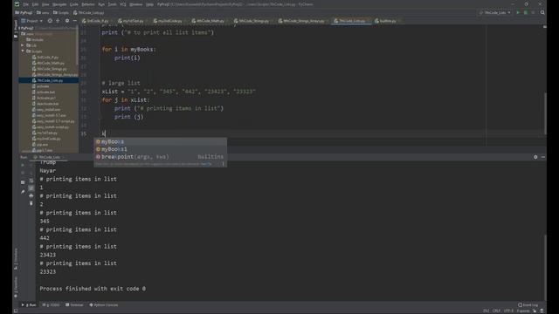Screen dimensions: 559x314
Task: Start debugging with the green bug icon
Action: click(x=526, y=12)
